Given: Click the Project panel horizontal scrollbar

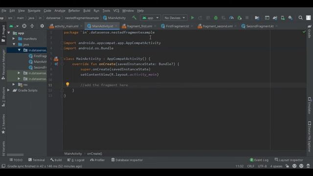Looking at the screenshot, I should pyautogui.click(x=15, y=155).
